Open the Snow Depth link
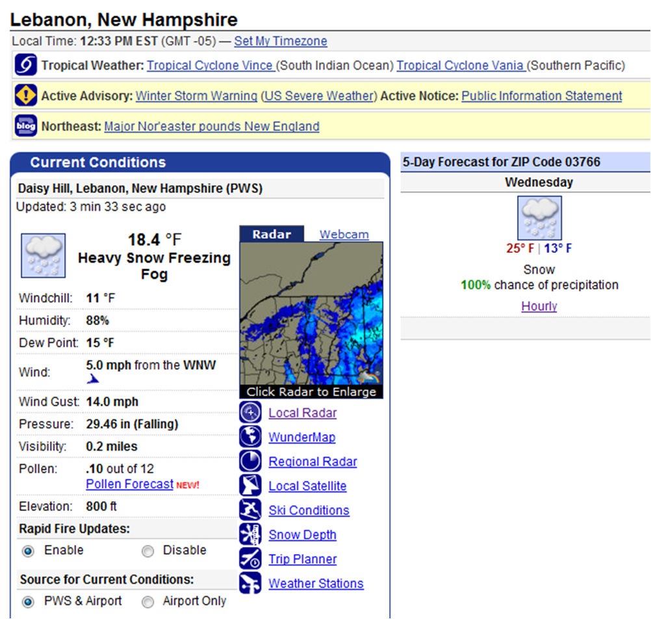The height and width of the screenshot is (619, 651). click(x=302, y=534)
